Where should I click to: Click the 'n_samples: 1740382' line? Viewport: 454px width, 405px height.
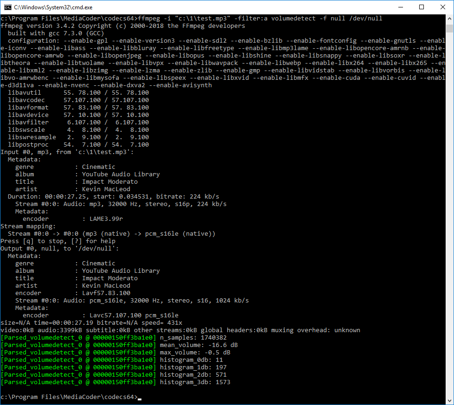click(x=114, y=338)
